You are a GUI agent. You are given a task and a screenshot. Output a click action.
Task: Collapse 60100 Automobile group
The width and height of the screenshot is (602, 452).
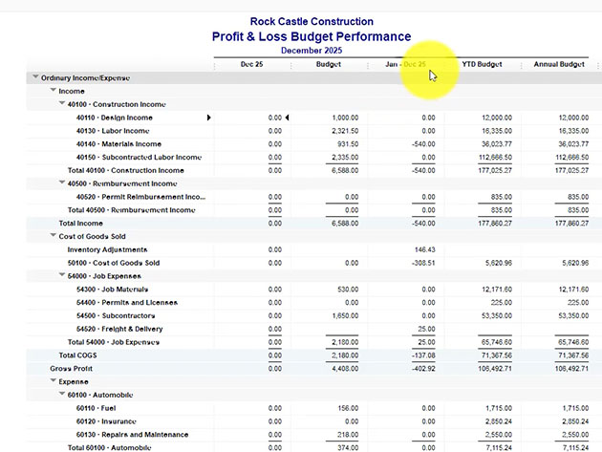tap(62, 394)
